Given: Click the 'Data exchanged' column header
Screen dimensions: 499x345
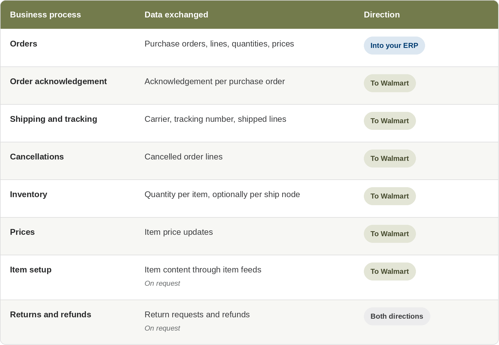Looking at the screenshot, I should point(176,15).
